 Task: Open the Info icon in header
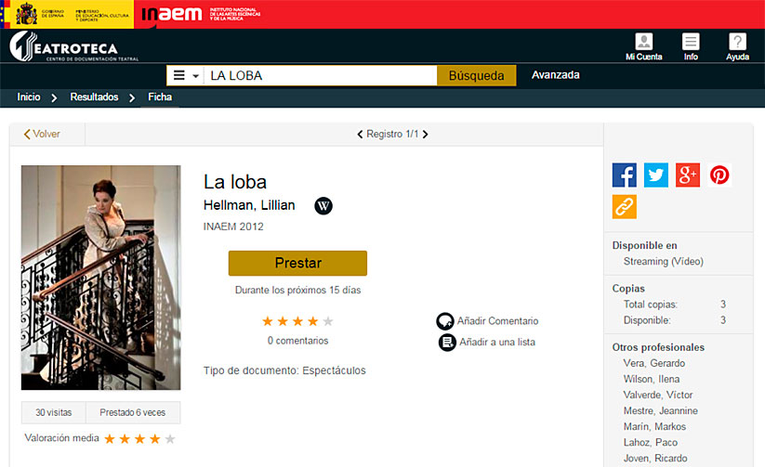(x=691, y=46)
